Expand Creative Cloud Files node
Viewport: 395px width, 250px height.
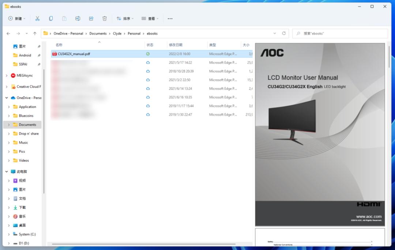click(7, 87)
